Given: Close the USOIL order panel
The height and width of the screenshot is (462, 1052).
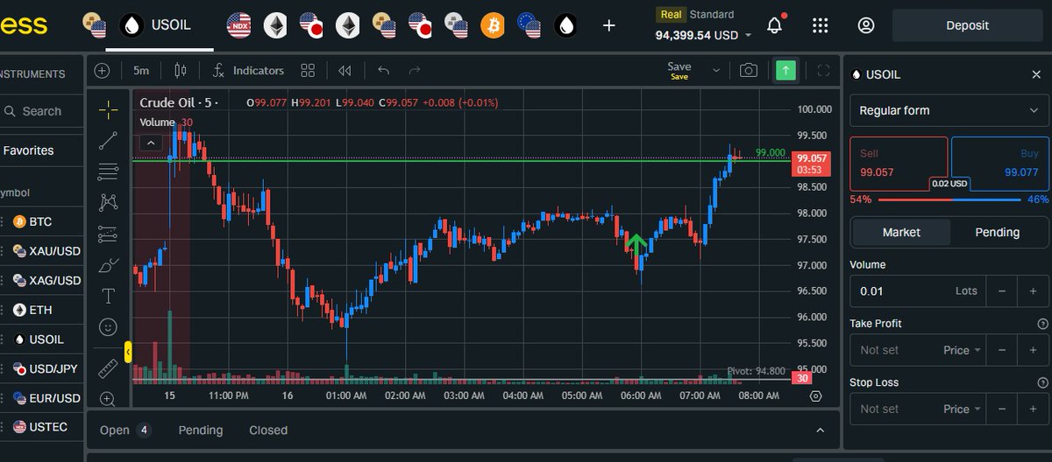Looking at the screenshot, I should pos(1036,74).
